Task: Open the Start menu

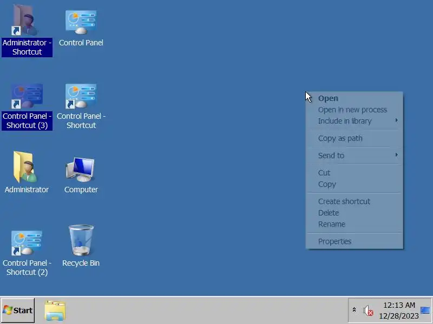Action: [x=18, y=310]
